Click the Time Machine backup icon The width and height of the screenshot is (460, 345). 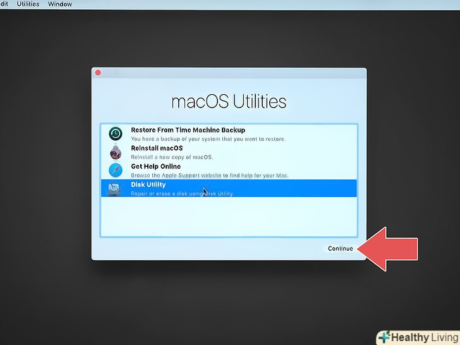[x=116, y=134]
